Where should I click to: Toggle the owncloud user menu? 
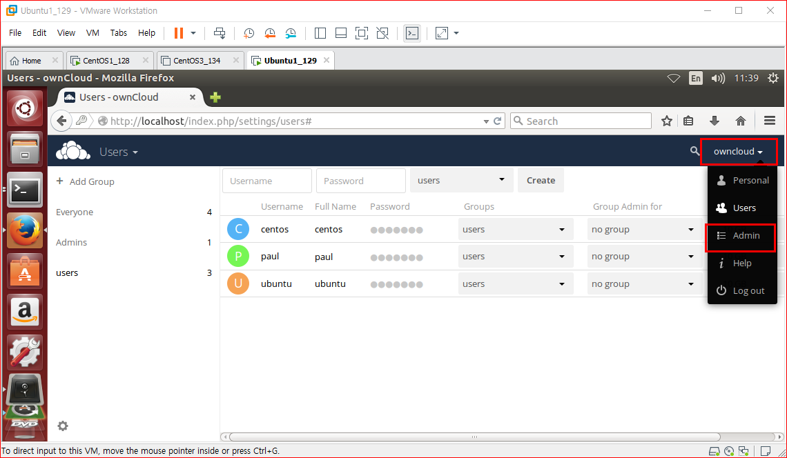pyautogui.click(x=738, y=152)
